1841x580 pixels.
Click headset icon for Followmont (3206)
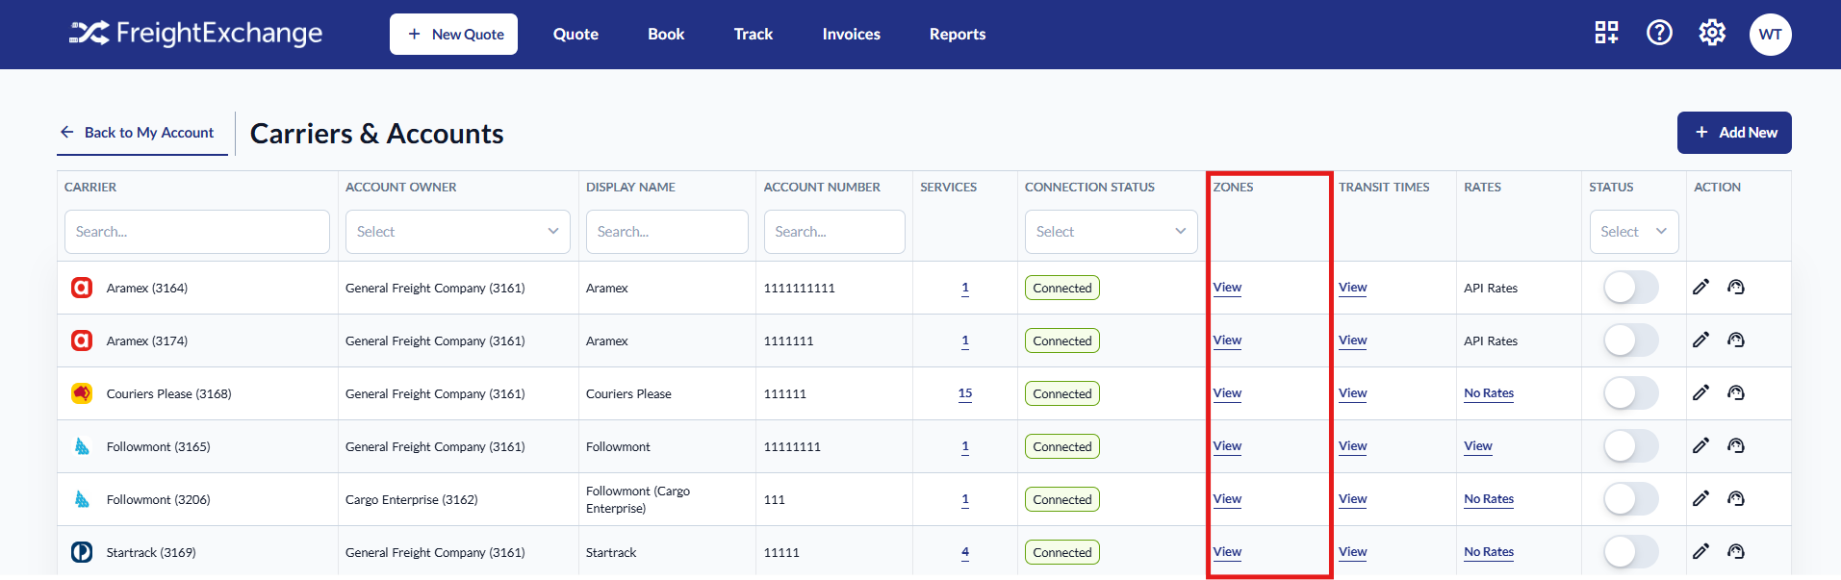[1736, 498]
